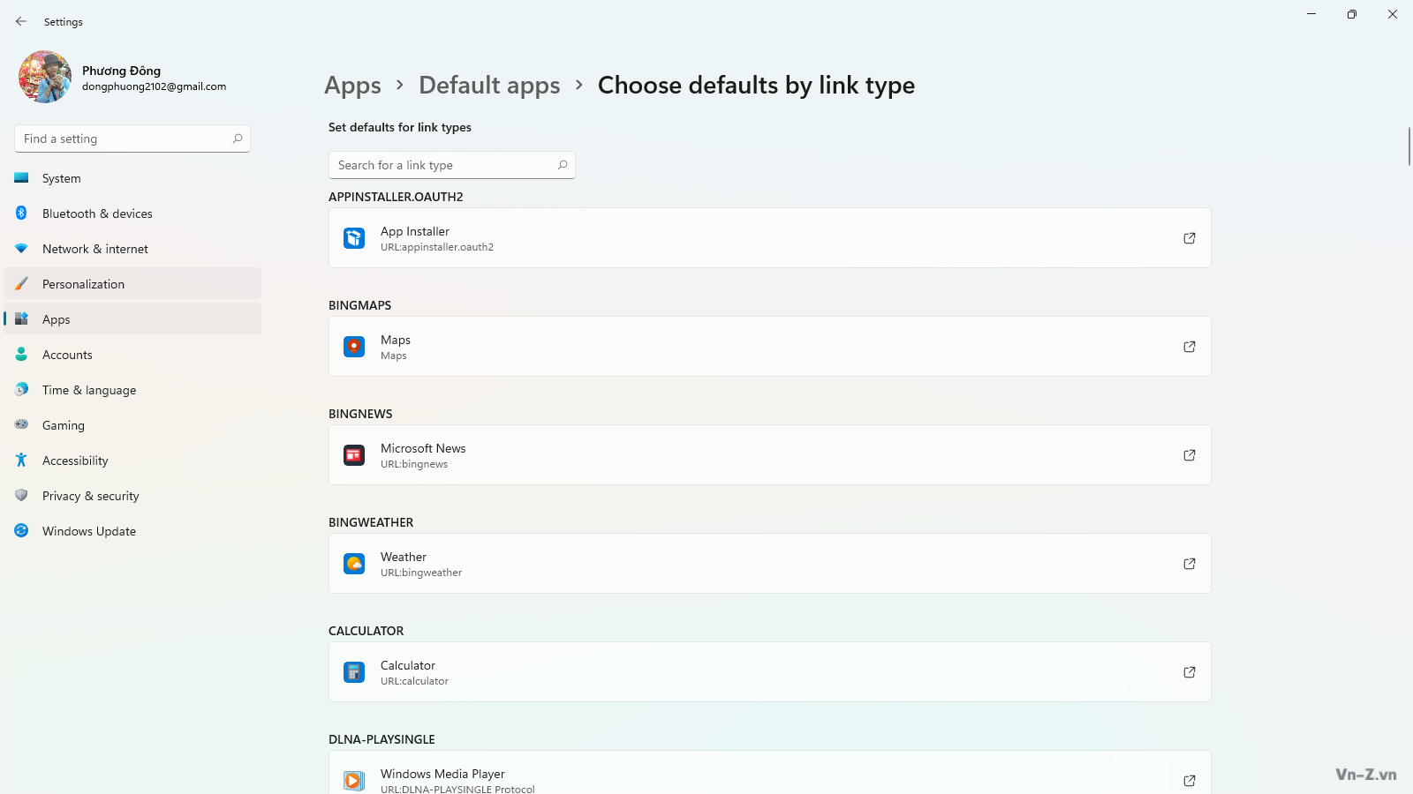The height and width of the screenshot is (794, 1413).
Task: Open Privacy & security settings
Action: pos(132,496)
